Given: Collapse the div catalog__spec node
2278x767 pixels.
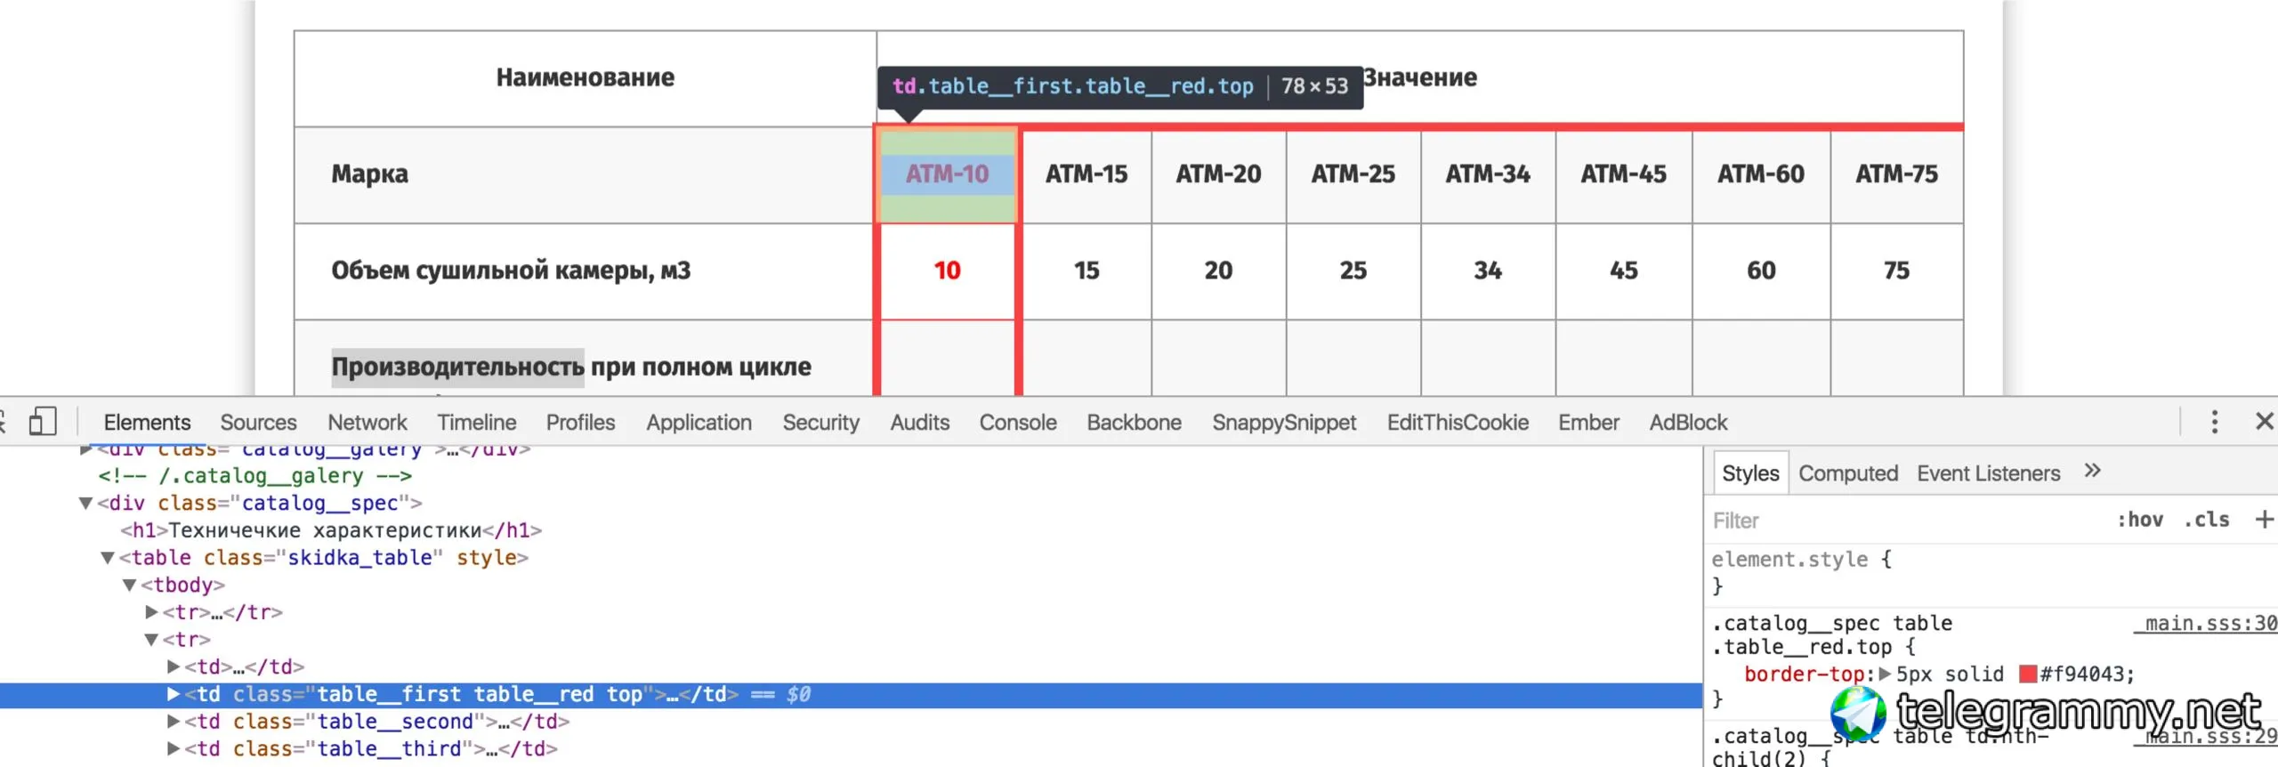Looking at the screenshot, I should click(86, 504).
